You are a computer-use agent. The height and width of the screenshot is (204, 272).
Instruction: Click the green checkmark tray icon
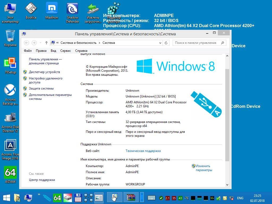[161, 198]
